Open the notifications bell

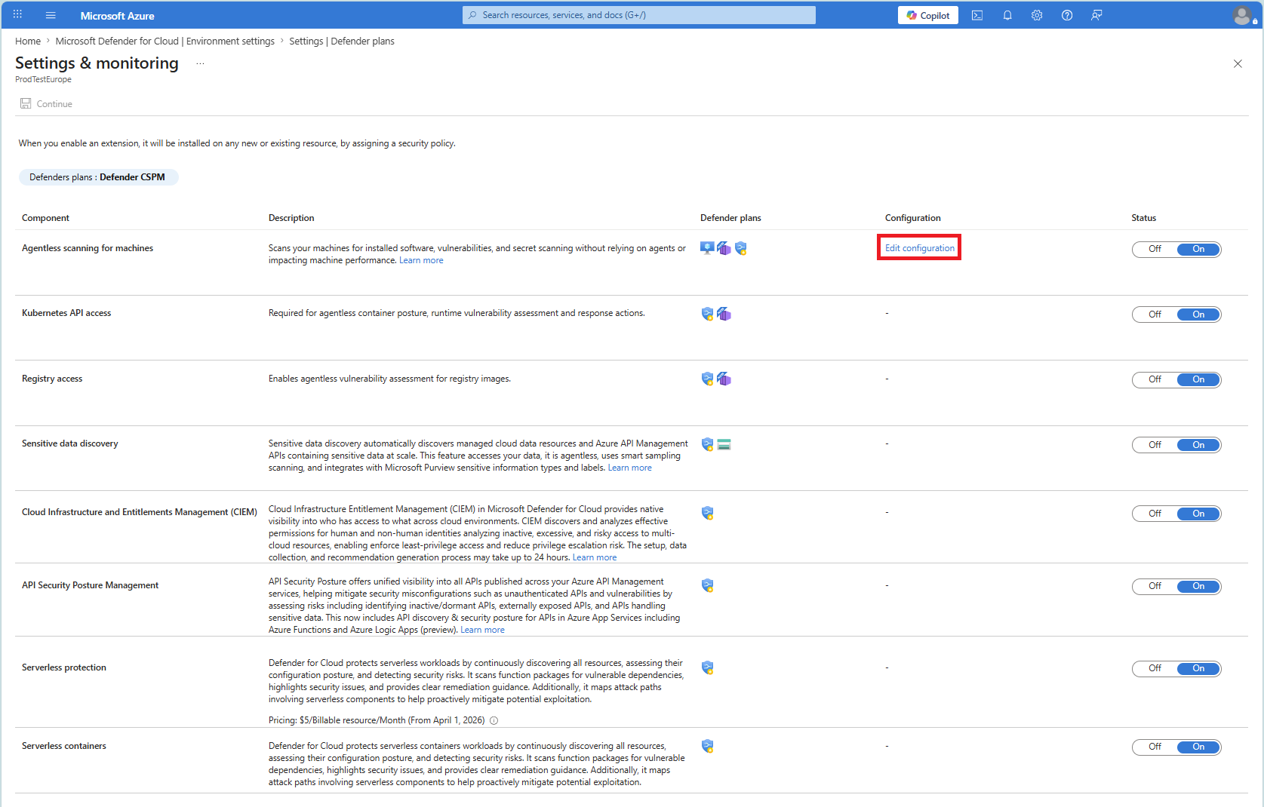point(1007,15)
